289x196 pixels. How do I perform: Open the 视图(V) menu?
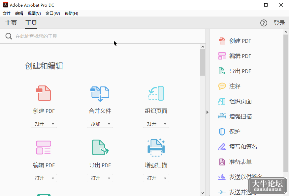click(34, 13)
